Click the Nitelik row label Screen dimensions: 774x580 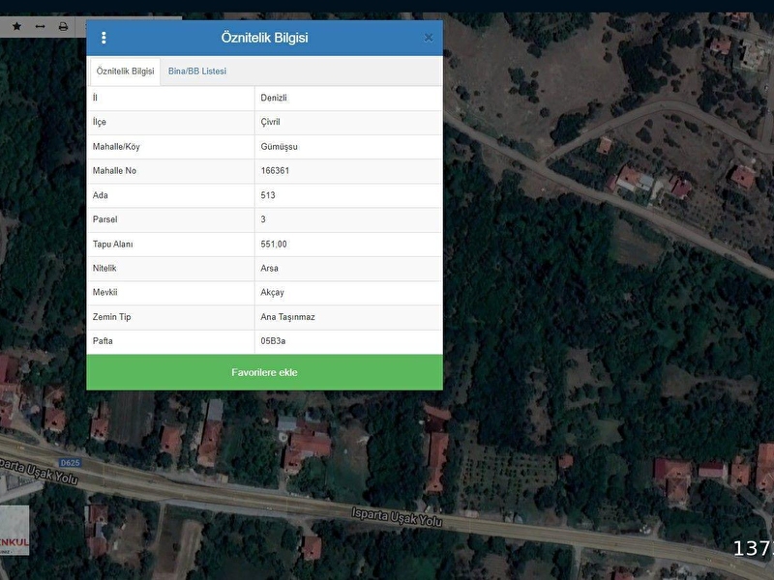point(104,269)
